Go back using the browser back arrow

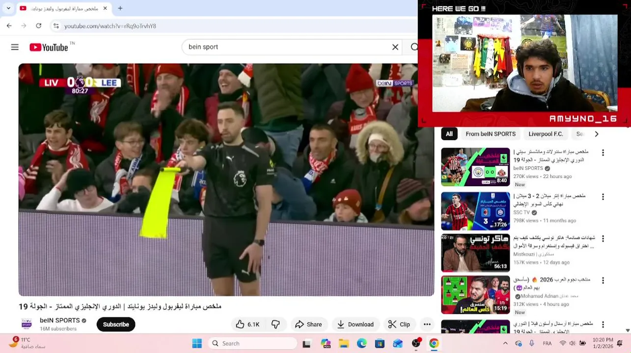(9, 25)
